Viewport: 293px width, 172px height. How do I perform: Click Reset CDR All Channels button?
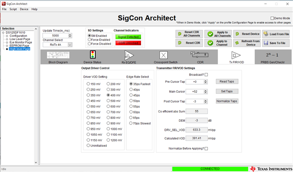[189, 34]
